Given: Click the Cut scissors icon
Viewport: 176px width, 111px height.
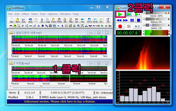Looking at the screenshot, I should 42,20.
